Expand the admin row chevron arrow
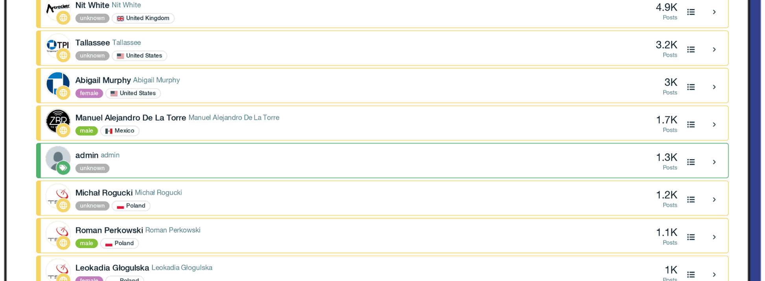Image resolution: width=765 pixels, height=281 pixels. pos(714,162)
